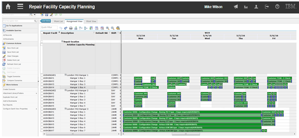Click the Delete Work List red X icon
The image size is (299, 138).
(4, 60)
